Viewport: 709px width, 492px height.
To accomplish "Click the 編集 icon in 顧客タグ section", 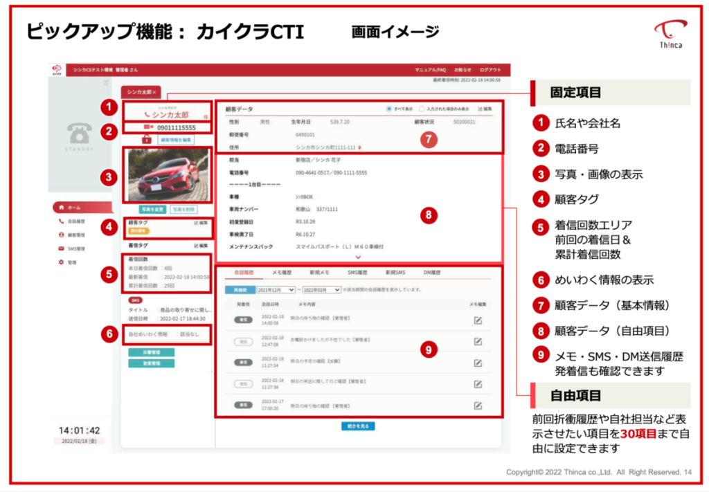I will (201, 223).
